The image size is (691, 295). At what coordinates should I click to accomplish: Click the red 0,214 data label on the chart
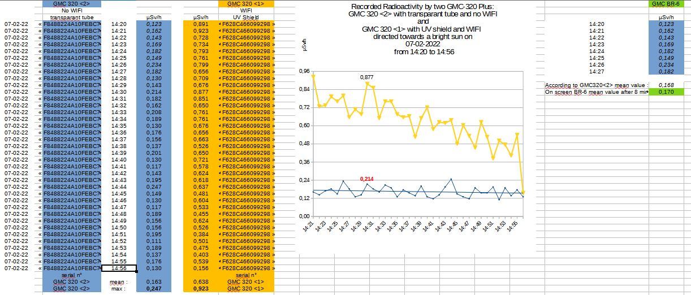(368, 179)
